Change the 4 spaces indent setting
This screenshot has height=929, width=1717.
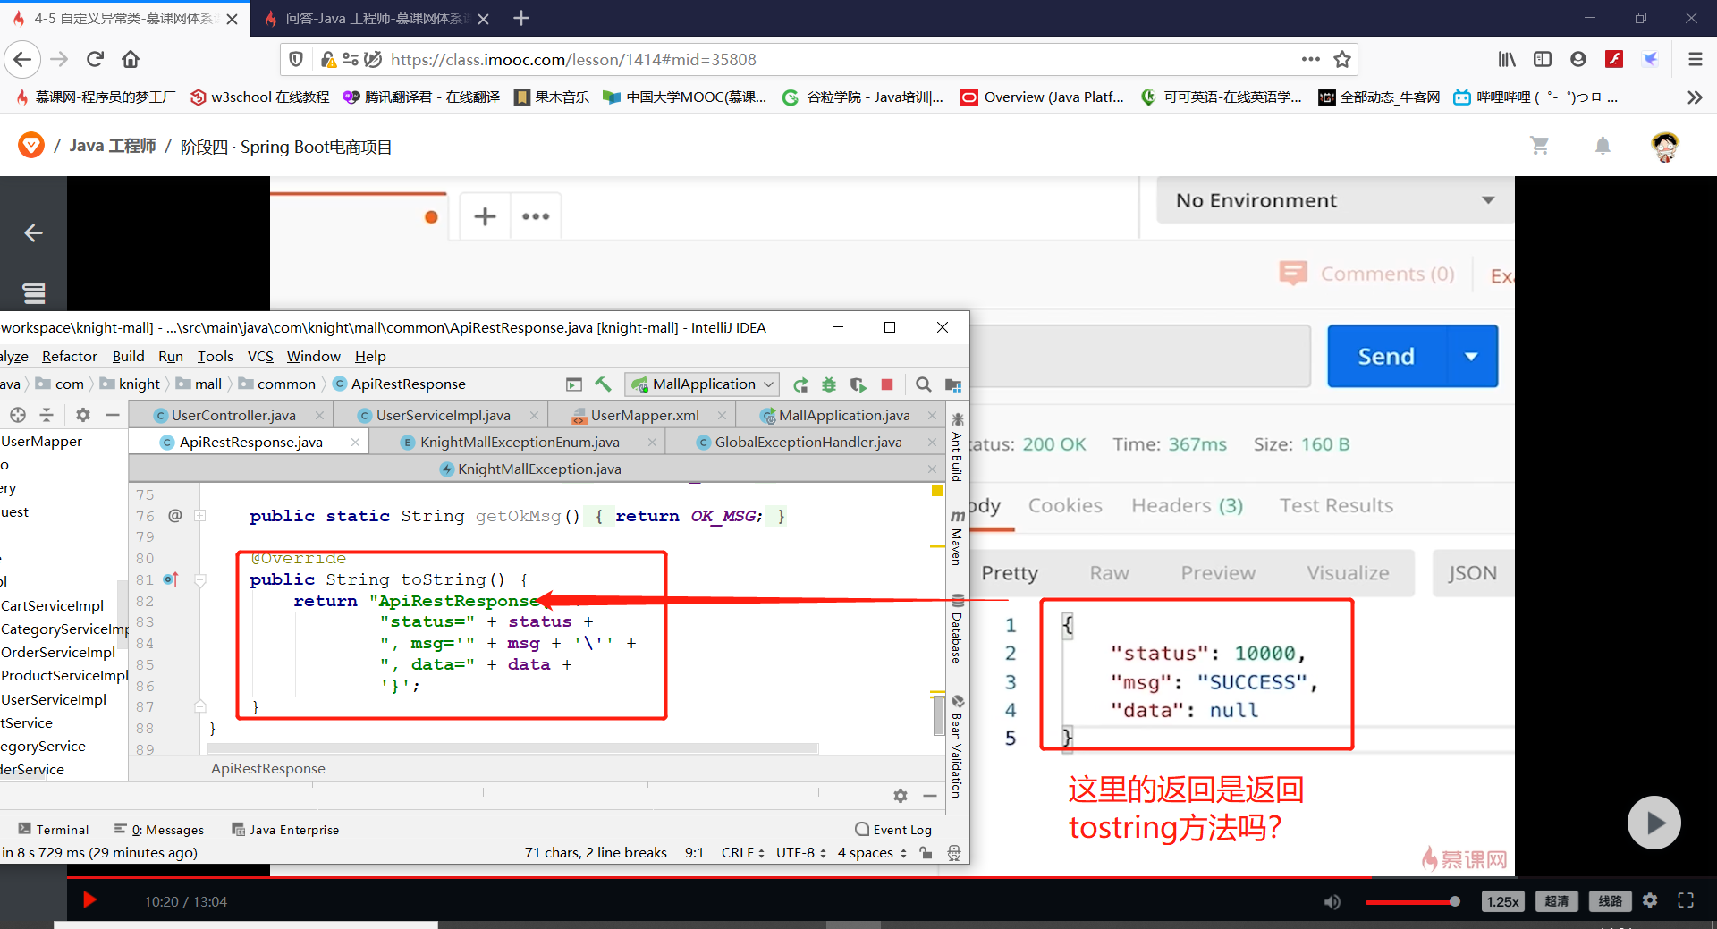click(x=872, y=852)
